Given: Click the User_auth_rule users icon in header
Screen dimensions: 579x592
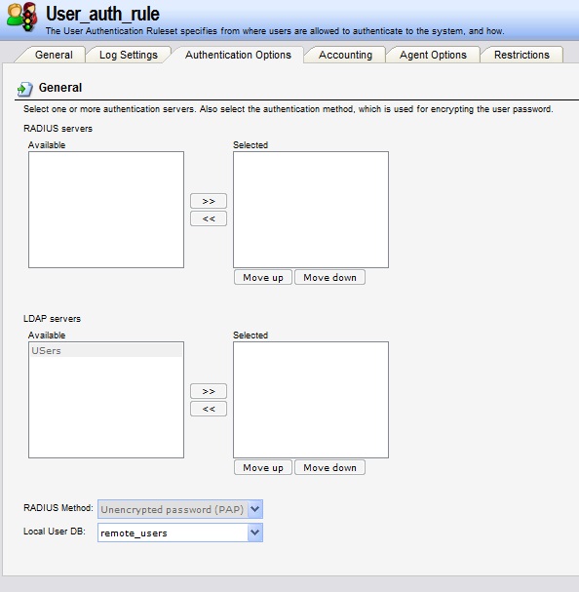Looking at the screenshot, I should click(x=22, y=17).
